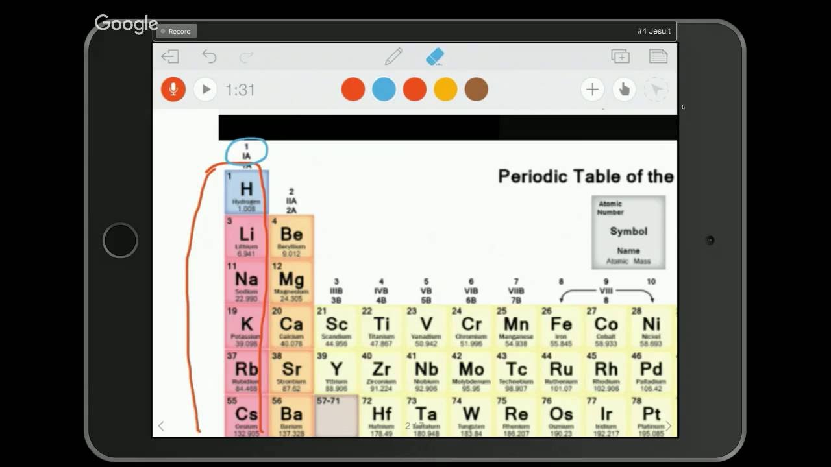Tap the Hydrogen element cell
The image size is (831, 467).
(x=246, y=192)
